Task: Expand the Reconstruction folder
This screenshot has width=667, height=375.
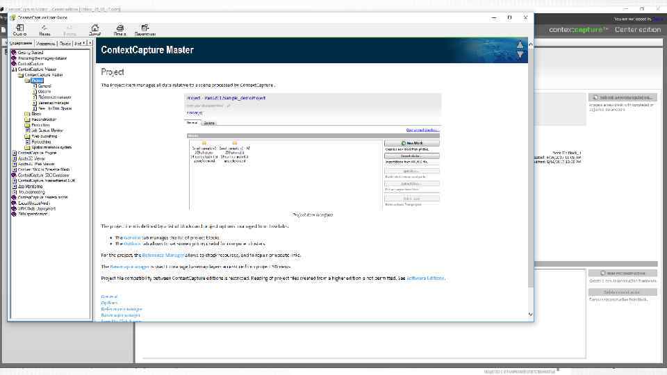Action: pos(27,119)
